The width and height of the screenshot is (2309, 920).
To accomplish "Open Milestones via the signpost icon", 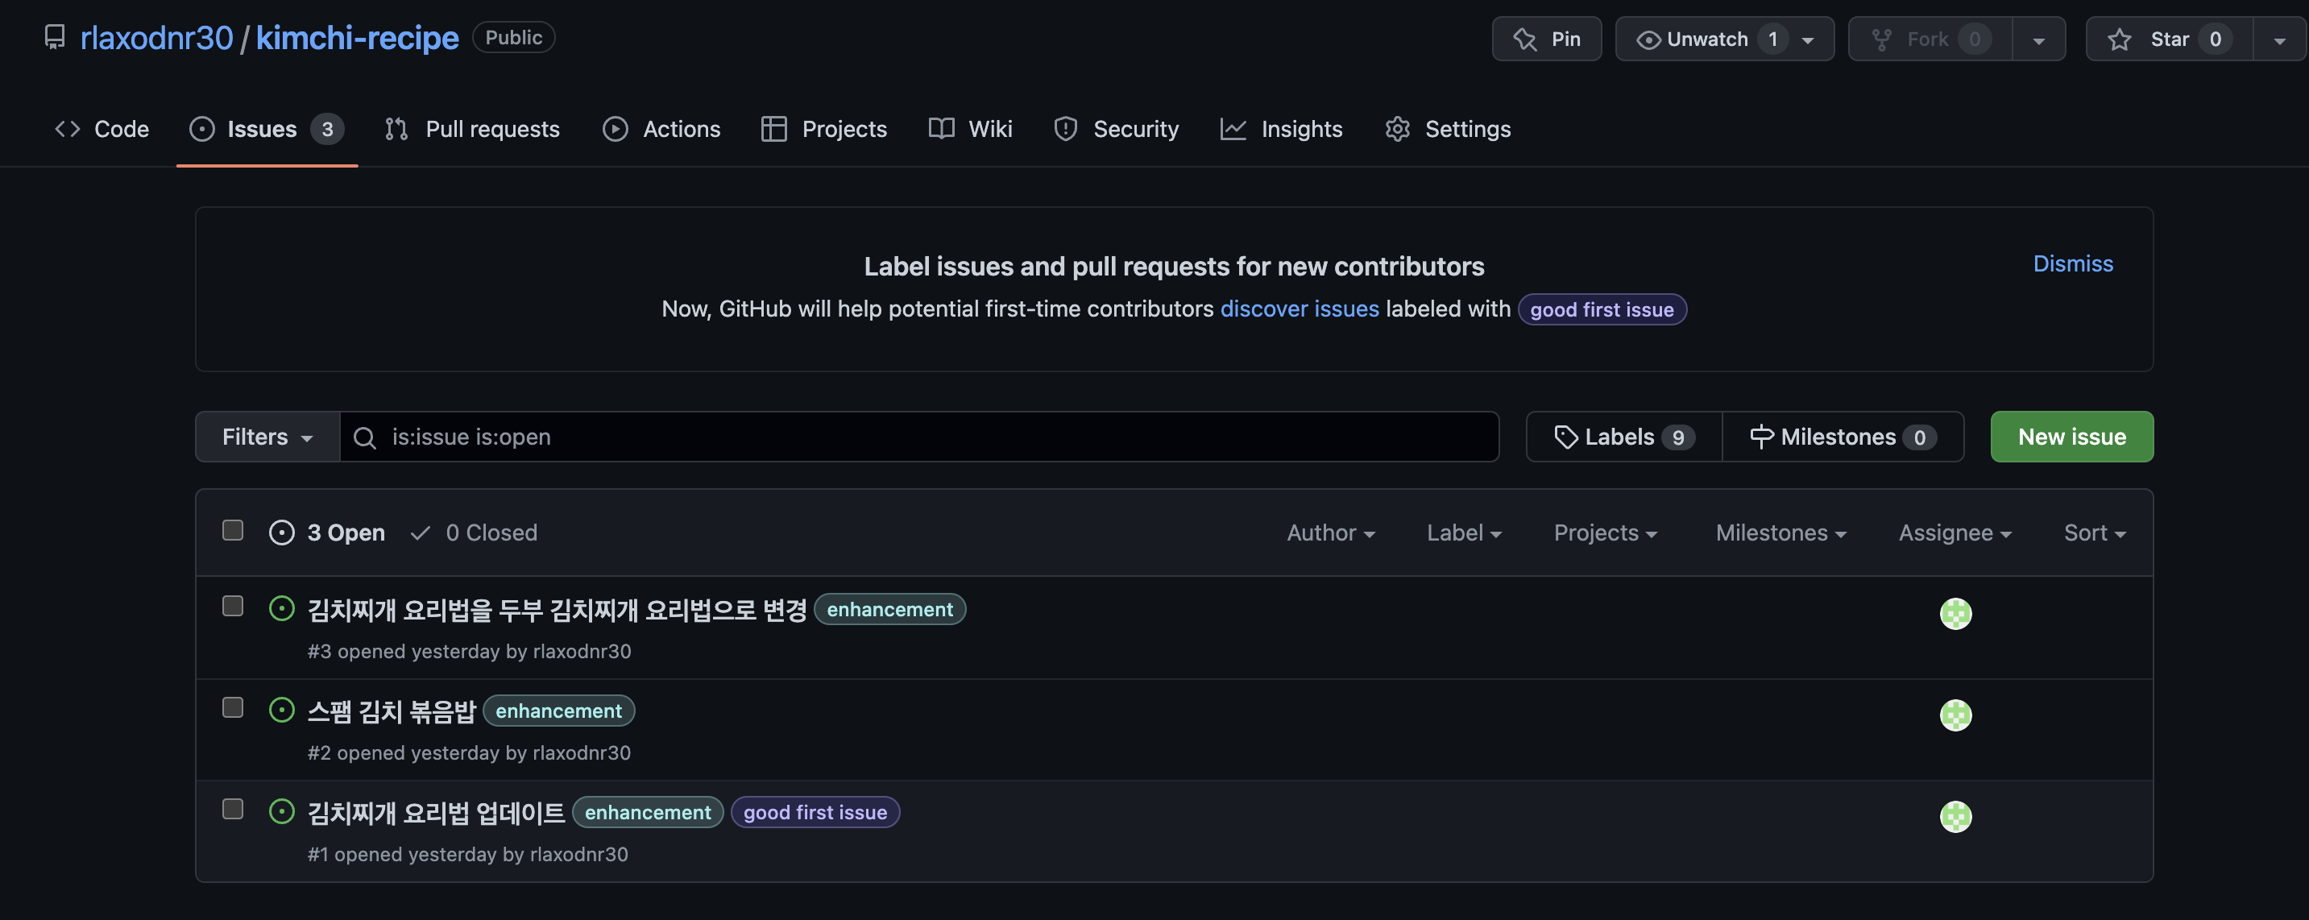I will pyautogui.click(x=1760, y=437).
